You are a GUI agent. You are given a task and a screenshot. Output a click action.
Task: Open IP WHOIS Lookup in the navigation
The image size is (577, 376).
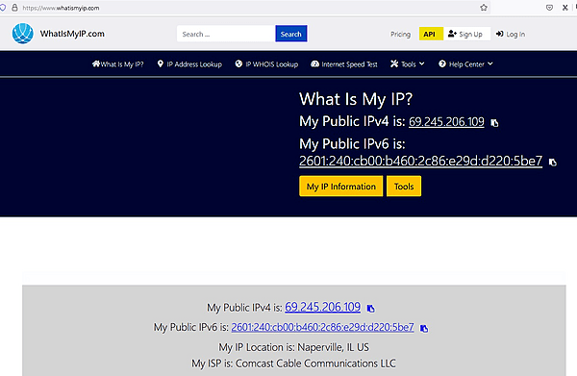click(x=266, y=64)
